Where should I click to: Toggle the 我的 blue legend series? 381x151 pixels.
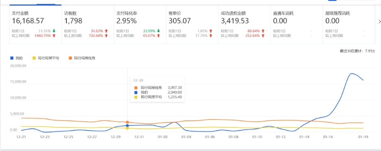pos(17,58)
